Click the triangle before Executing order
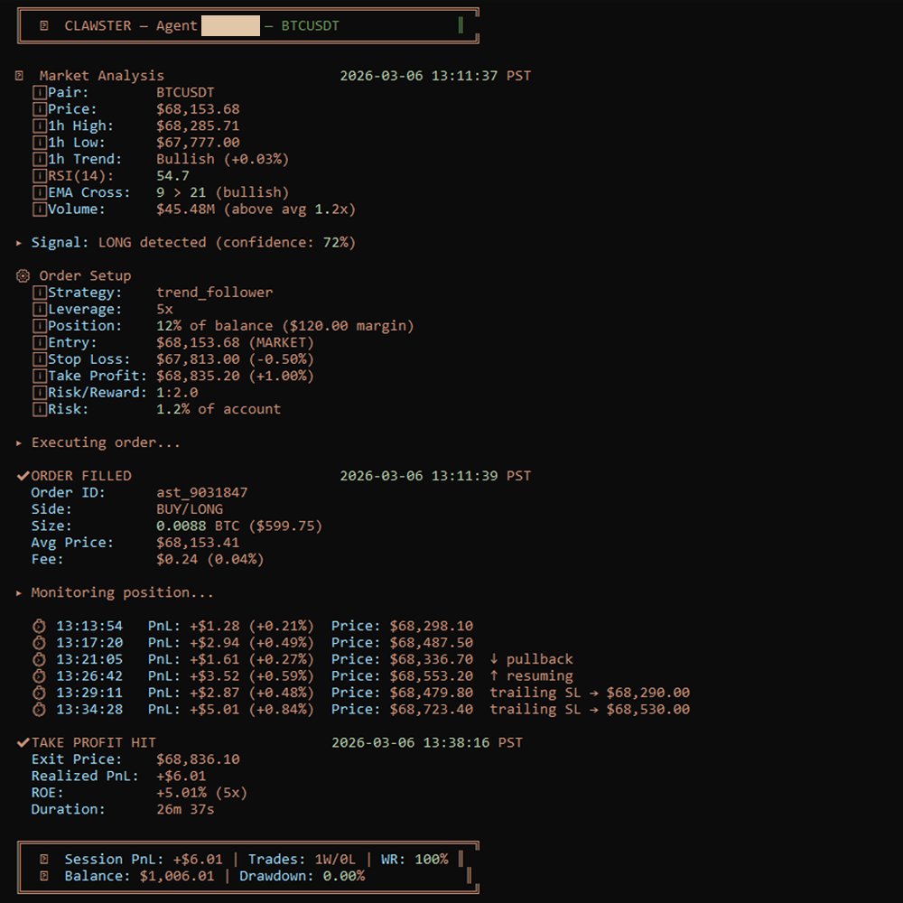 tap(19, 442)
